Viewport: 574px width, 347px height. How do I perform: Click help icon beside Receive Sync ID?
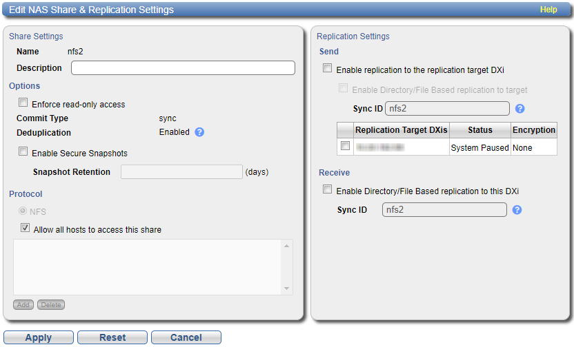pyautogui.click(x=517, y=210)
